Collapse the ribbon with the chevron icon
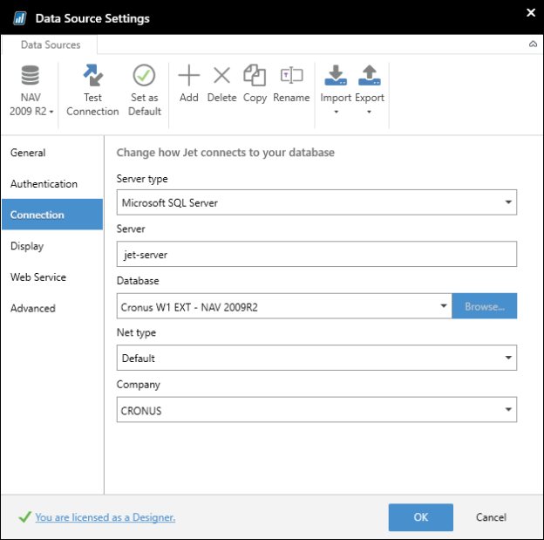 (533, 44)
